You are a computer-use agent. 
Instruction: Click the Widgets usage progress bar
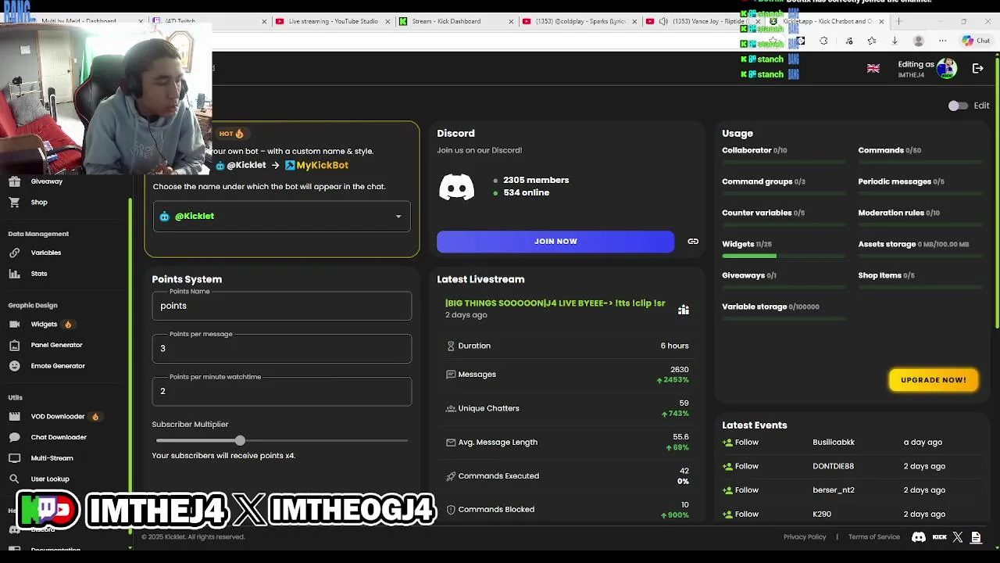click(x=784, y=256)
